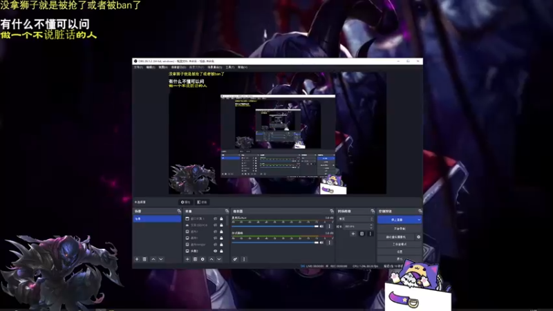The width and height of the screenshot is (553, 311).
Task: Remove scene transition with trash icon
Action: click(x=362, y=234)
